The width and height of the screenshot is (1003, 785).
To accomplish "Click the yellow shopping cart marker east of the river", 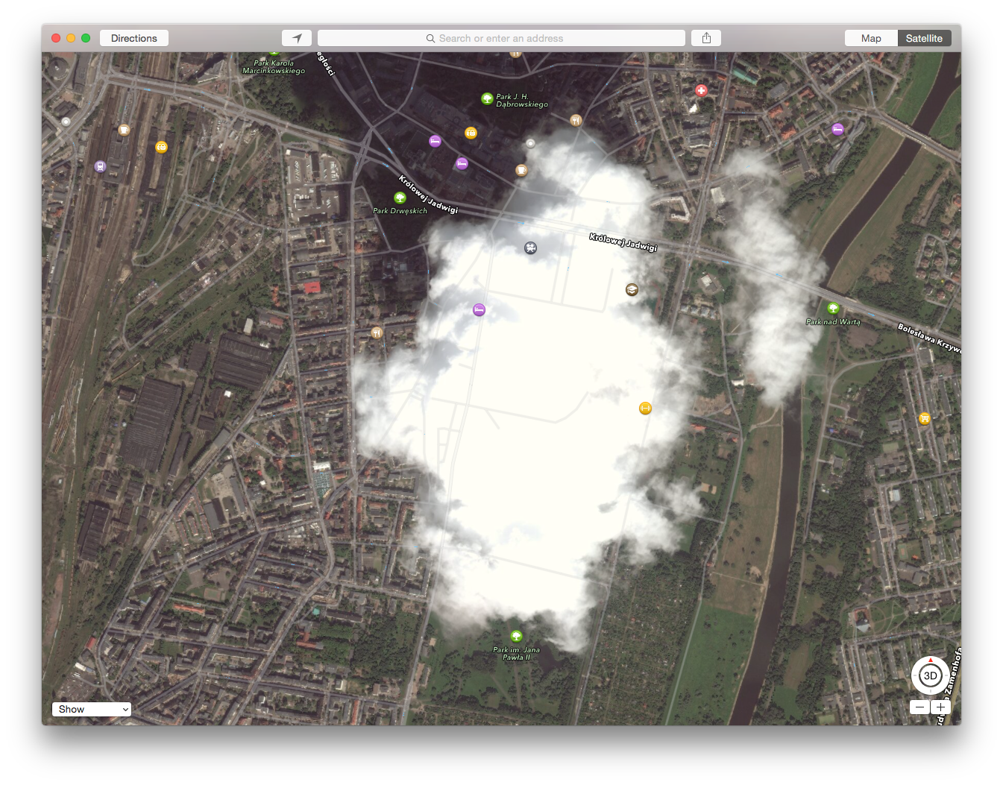I will point(925,418).
